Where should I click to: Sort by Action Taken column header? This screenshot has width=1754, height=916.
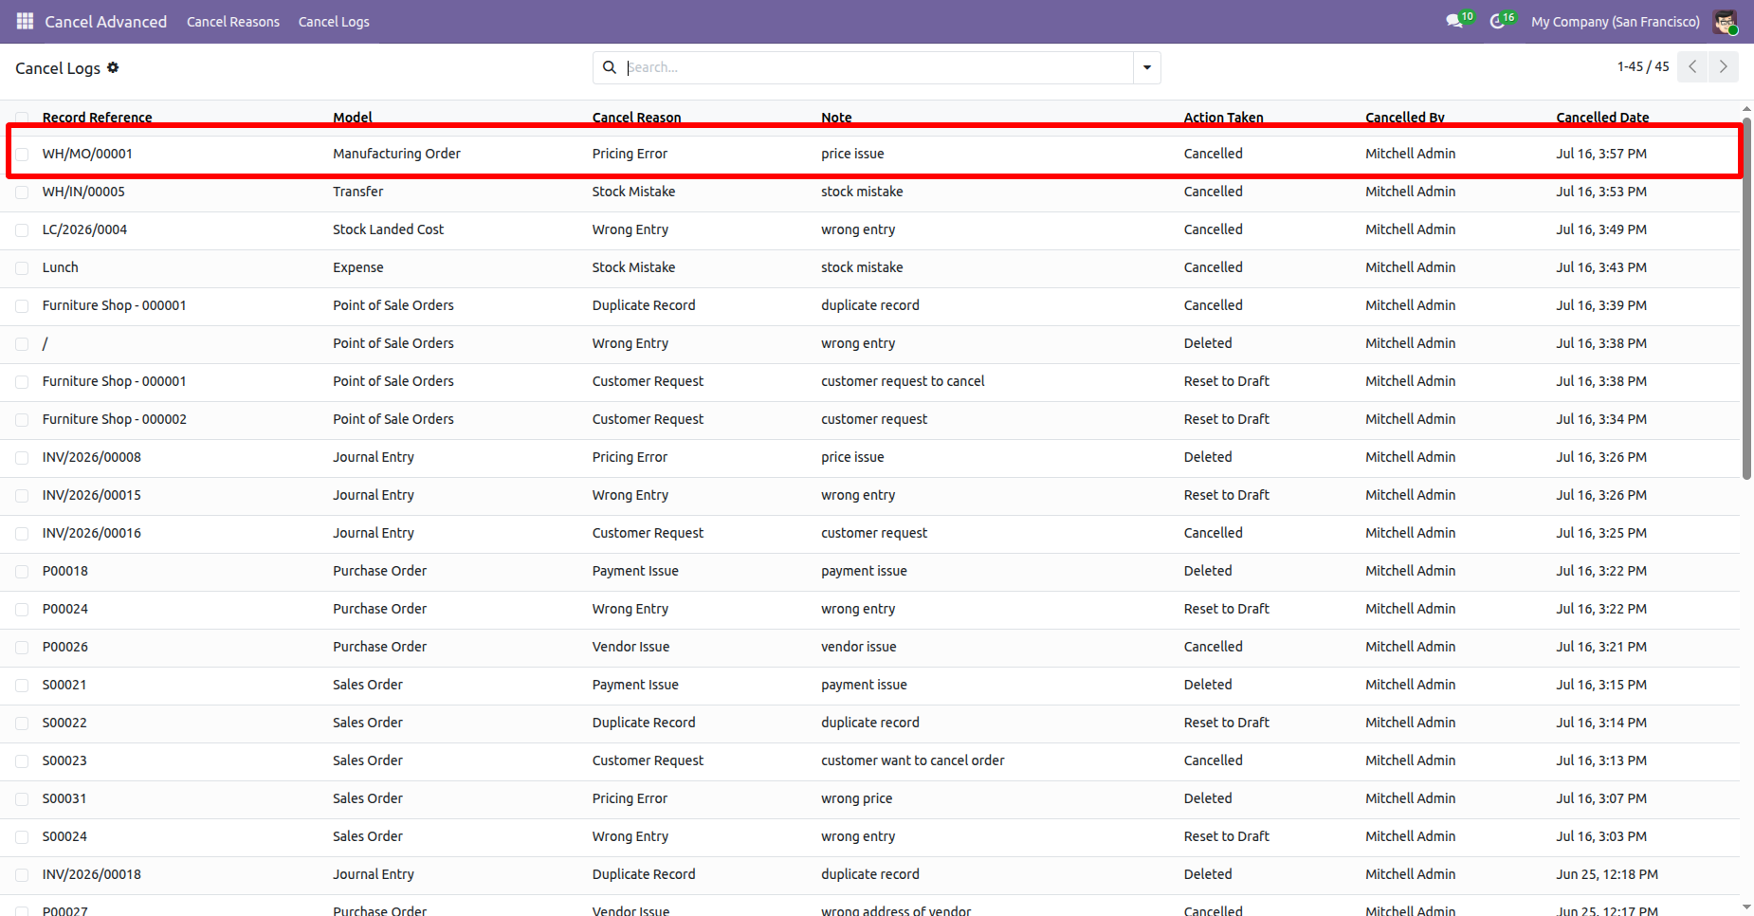click(x=1223, y=118)
